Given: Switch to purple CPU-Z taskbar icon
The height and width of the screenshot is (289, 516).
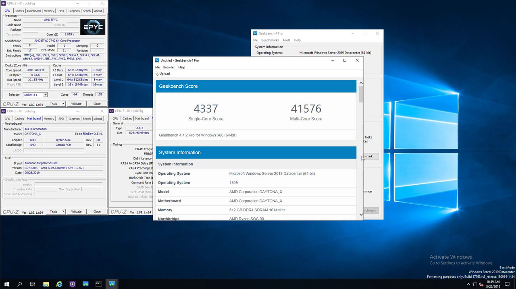Looking at the screenshot, I should [x=73, y=284].
